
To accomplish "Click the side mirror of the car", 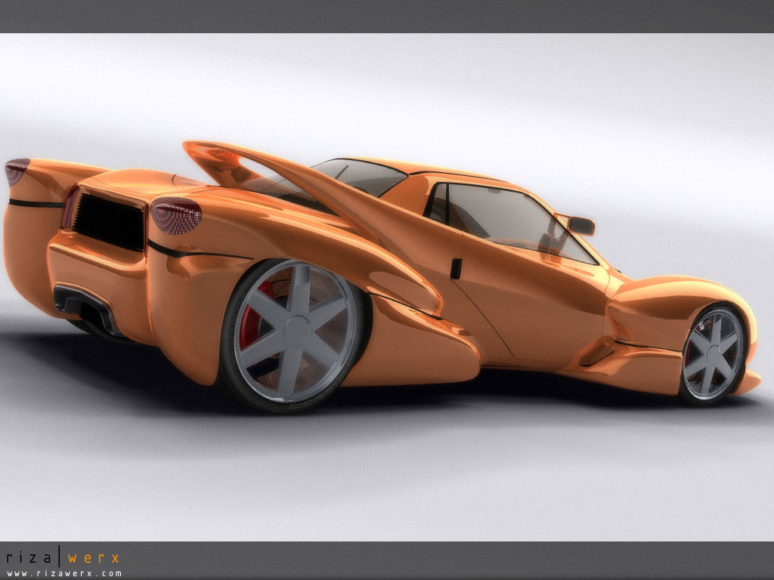I will [x=580, y=225].
